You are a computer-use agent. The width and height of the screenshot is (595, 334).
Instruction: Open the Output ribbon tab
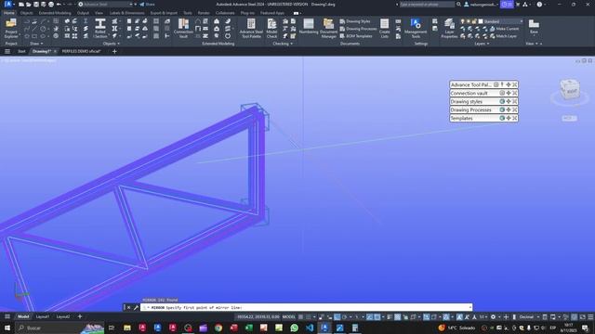coord(83,13)
